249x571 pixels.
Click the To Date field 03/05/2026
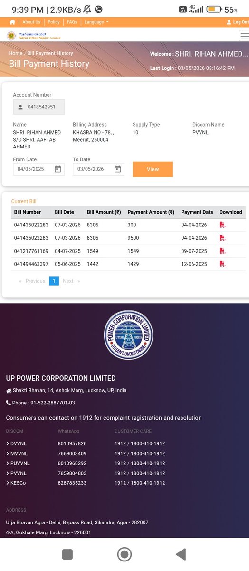pos(98,169)
